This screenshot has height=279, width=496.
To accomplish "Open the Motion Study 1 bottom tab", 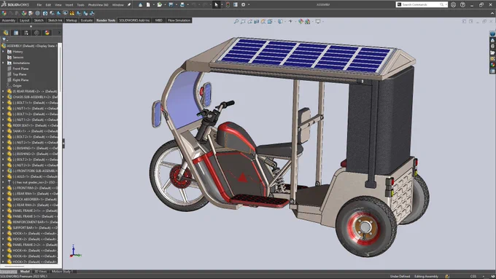I will (x=62, y=272).
